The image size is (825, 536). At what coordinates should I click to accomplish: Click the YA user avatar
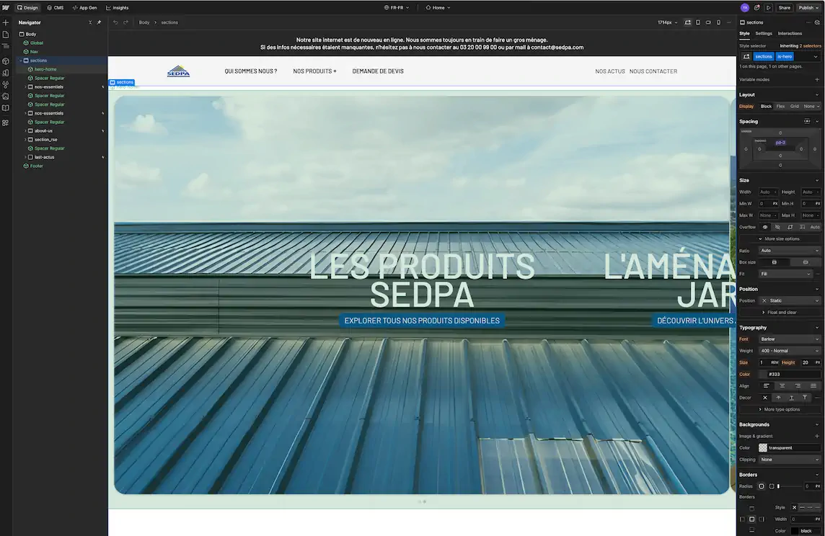pyautogui.click(x=745, y=8)
